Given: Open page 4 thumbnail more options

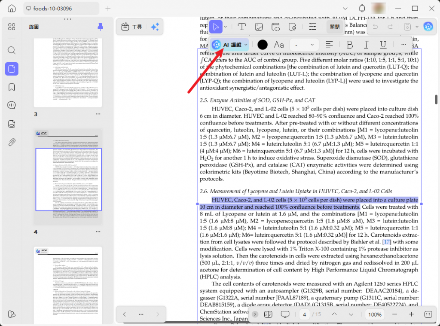Looking at the screenshot, I should click(x=98, y=232).
